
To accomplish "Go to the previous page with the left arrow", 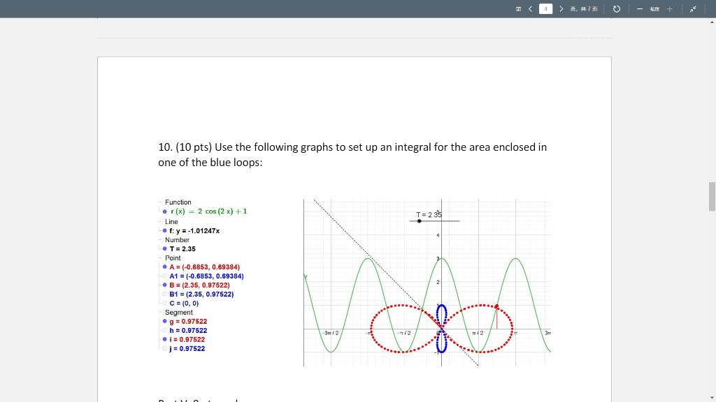I will [530, 9].
